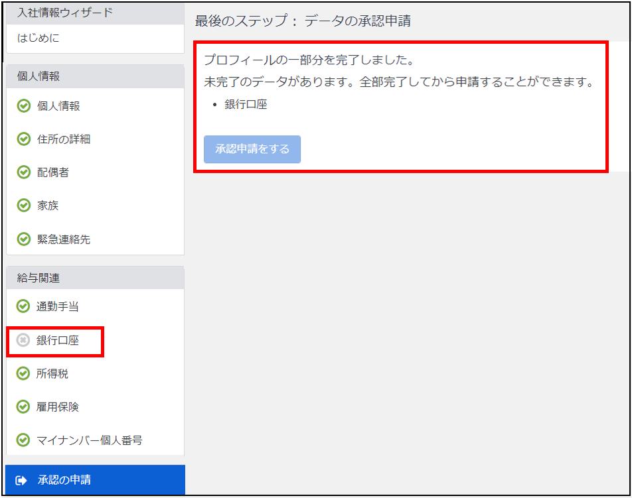This screenshot has height=498, width=632.
Task: Navigate to the 家族 step
Action: (x=48, y=206)
